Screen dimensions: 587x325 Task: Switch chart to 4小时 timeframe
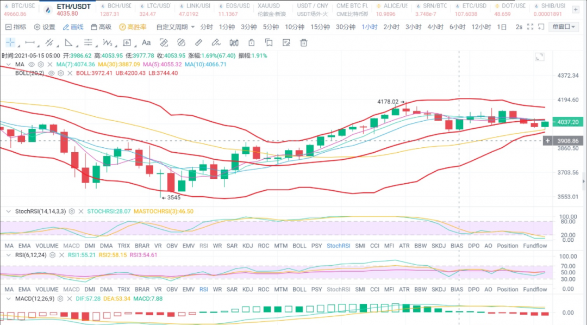point(435,27)
